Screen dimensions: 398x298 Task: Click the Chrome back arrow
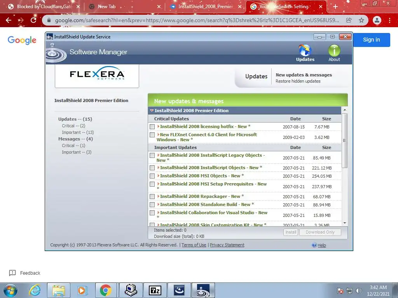click(x=9, y=20)
